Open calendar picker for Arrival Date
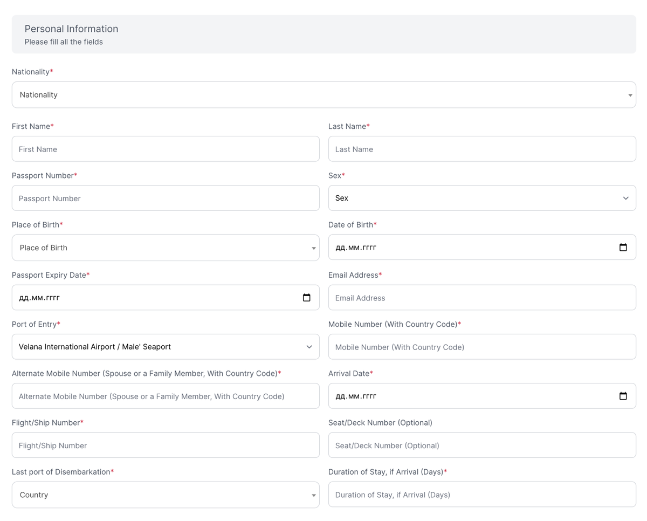The height and width of the screenshot is (521, 647). pyautogui.click(x=623, y=396)
